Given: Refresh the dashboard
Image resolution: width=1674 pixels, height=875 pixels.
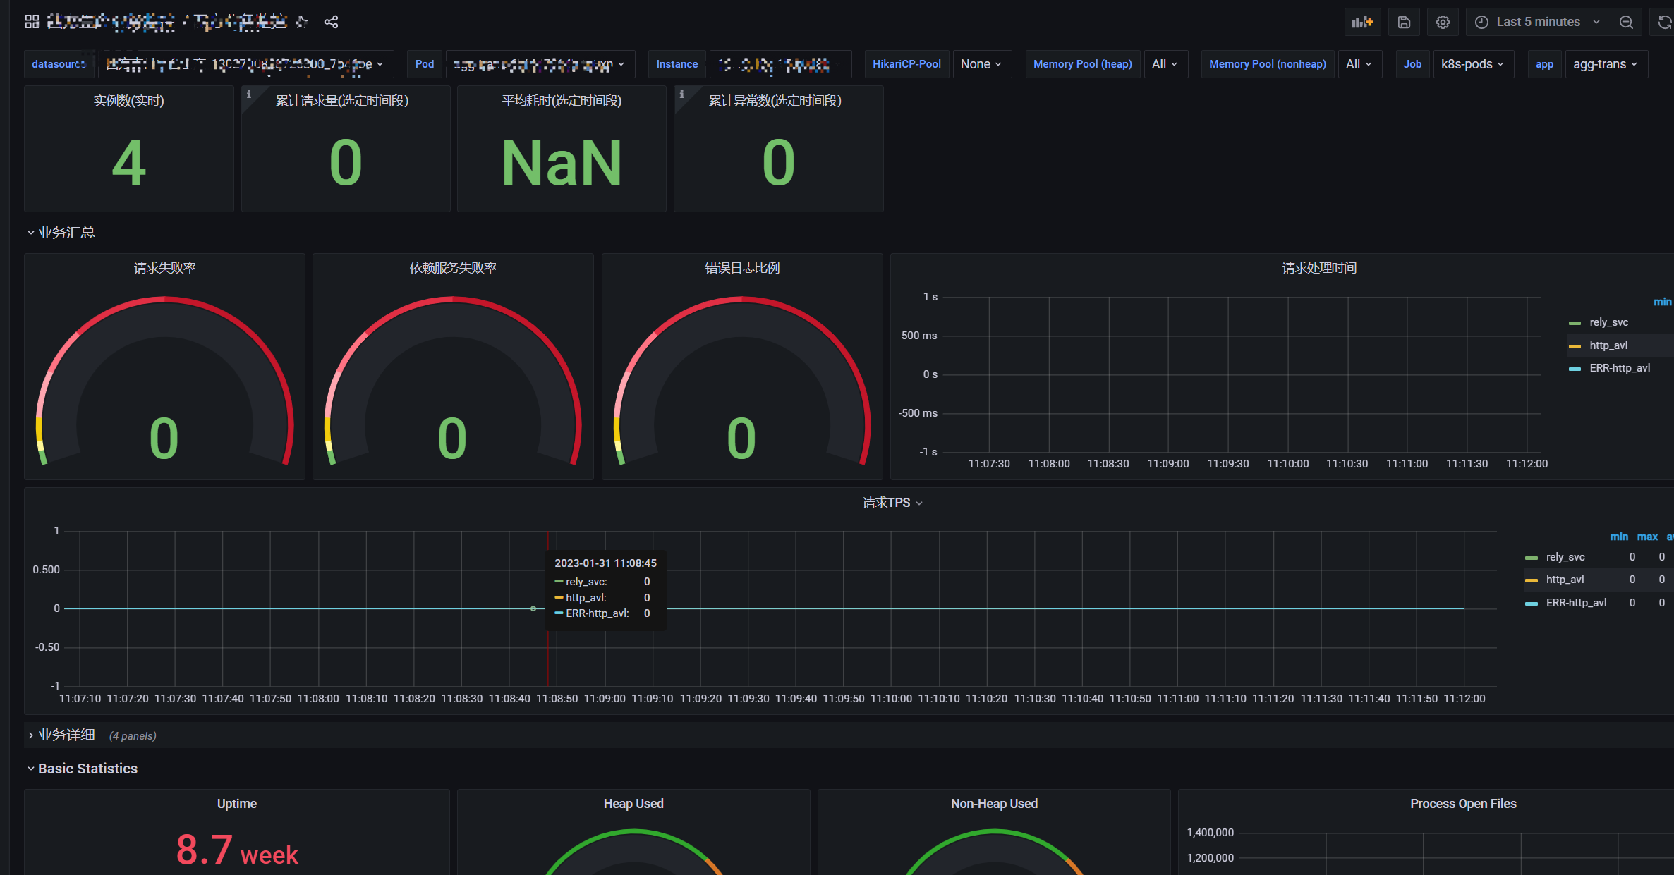Looking at the screenshot, I should point(1663,22).
